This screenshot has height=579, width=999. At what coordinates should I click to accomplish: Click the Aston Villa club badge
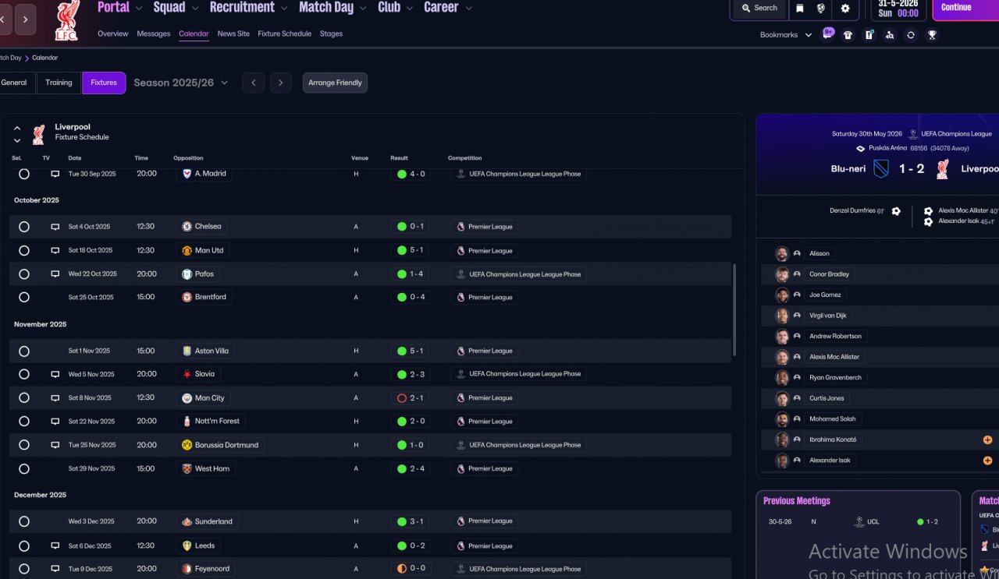click(187, 351)
